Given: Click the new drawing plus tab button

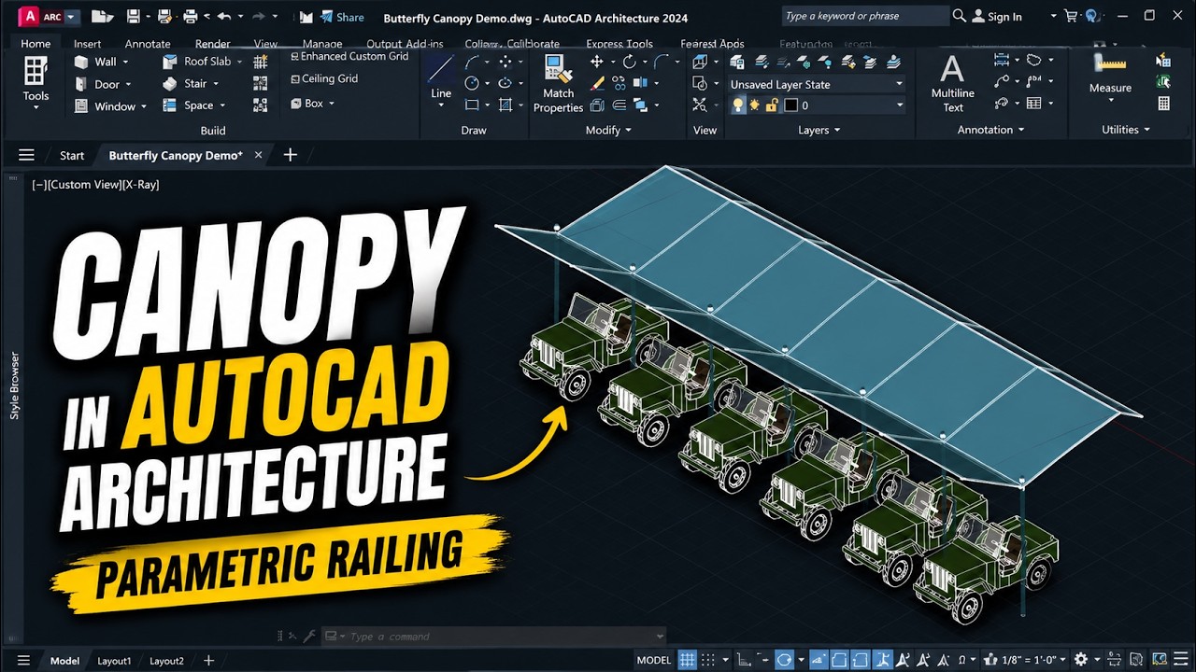Looking at the screenshot, I should pos(290,155).
